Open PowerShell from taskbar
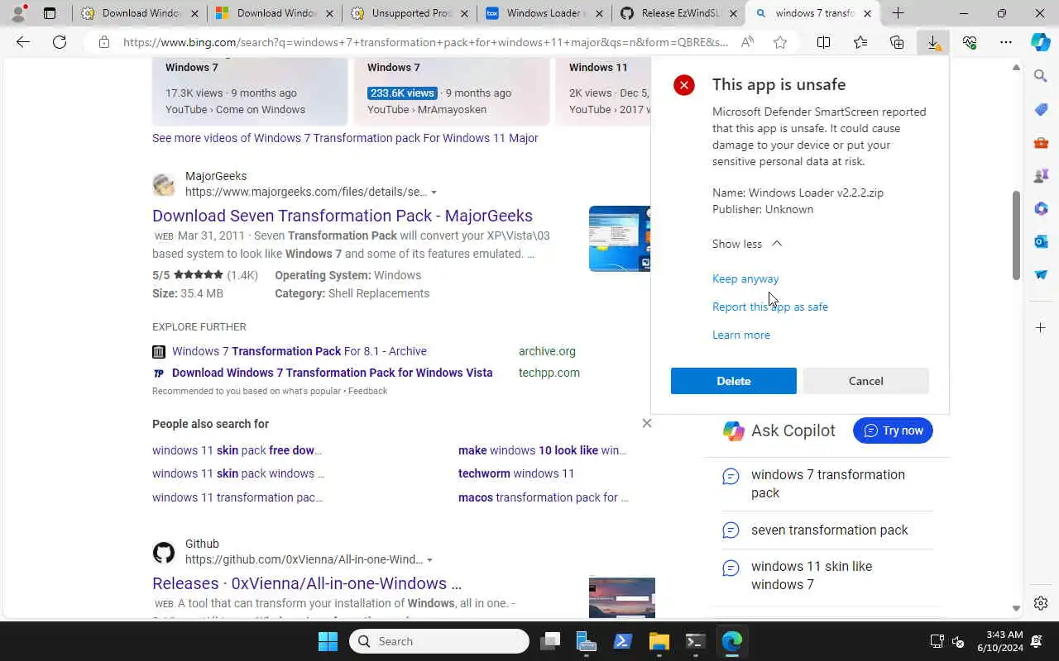 click(622, 641)
